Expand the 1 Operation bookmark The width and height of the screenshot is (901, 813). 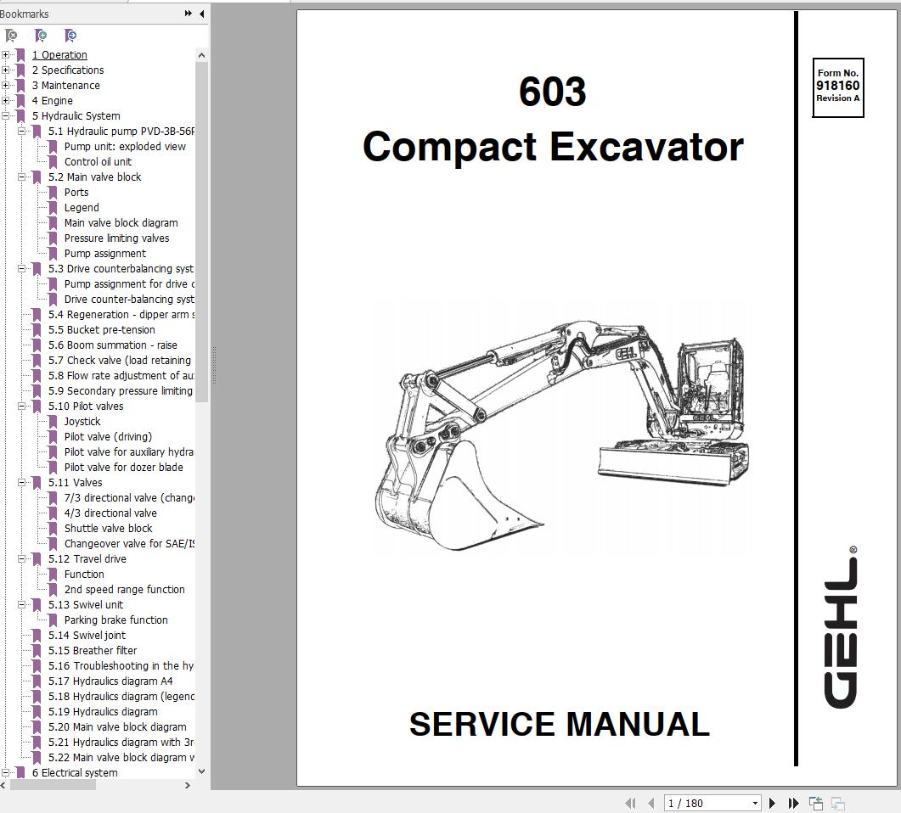6,54
